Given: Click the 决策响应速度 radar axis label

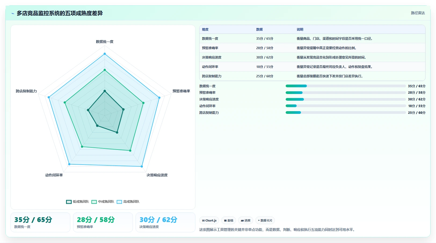Looking at the screenshot, I should click(157, 175).
